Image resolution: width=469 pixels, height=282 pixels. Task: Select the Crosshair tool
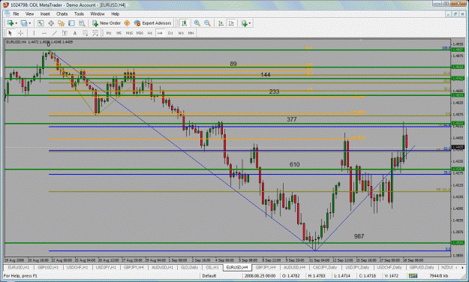click(x=21, y=33)
